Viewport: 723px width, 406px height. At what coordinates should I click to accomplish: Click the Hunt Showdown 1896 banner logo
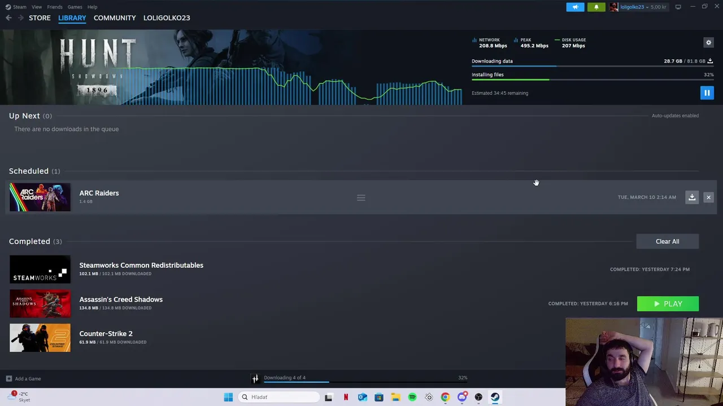click(x=98, y=67)
